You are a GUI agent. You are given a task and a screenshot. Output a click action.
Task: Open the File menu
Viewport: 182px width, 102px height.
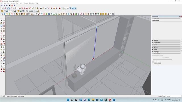coord(1,3)
